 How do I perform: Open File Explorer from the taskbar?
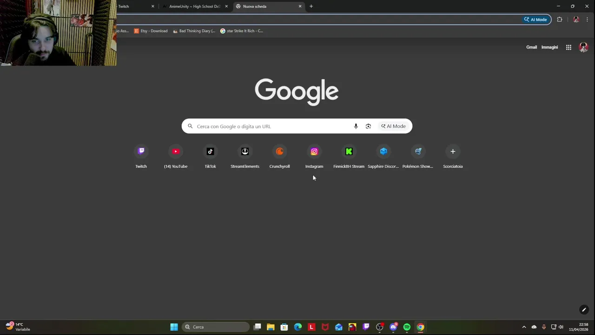[x=271, y=327]
